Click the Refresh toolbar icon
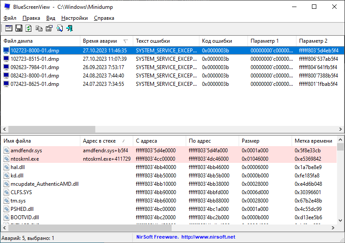 [x=29, y=28]
